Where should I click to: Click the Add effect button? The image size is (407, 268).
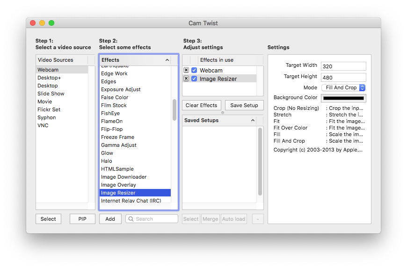coord(110,219)
